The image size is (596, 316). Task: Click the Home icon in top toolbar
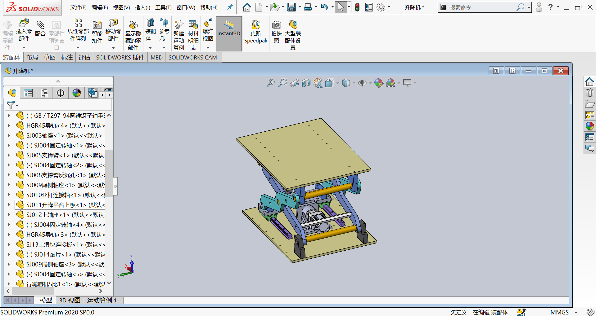pos(247,7)
